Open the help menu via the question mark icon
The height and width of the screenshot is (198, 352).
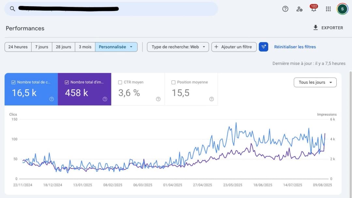click(285, 9)
